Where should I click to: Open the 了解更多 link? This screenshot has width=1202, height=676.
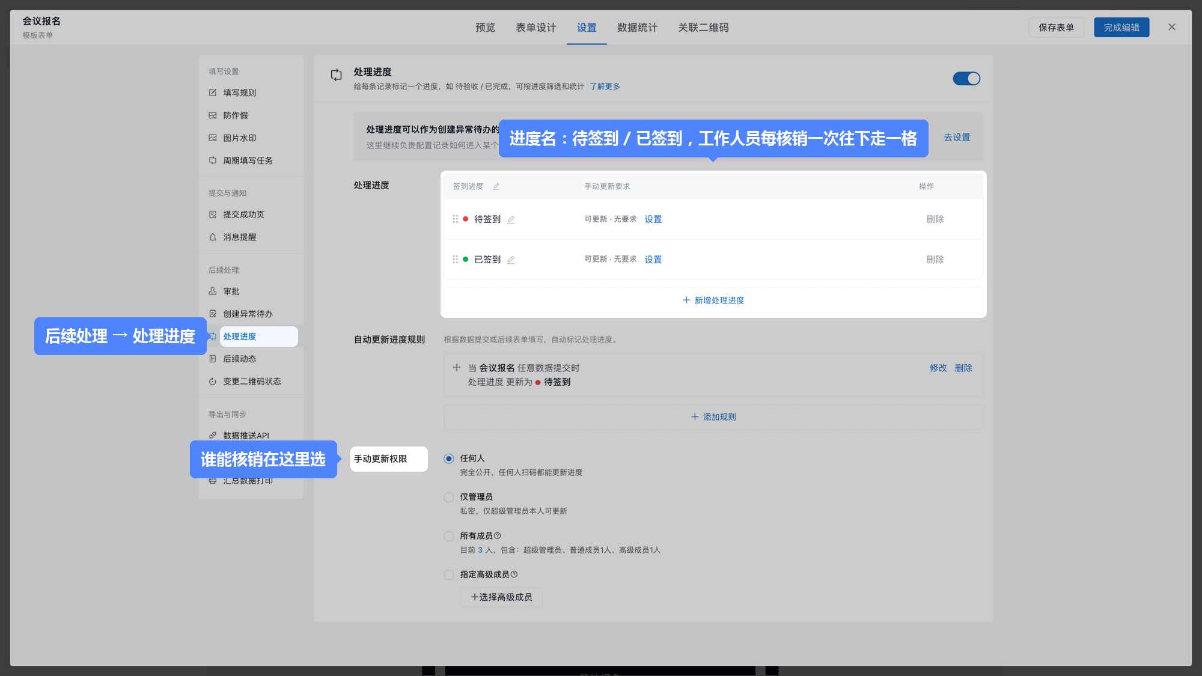[605, 87]
